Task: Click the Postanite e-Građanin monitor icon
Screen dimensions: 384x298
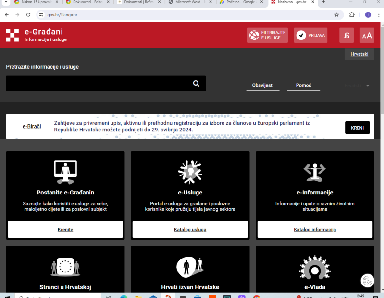Action: (65, 172)
